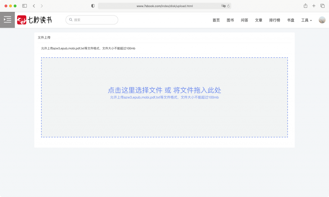
Task: Open the 排行榜 page
Action: (x=275, y=20)
